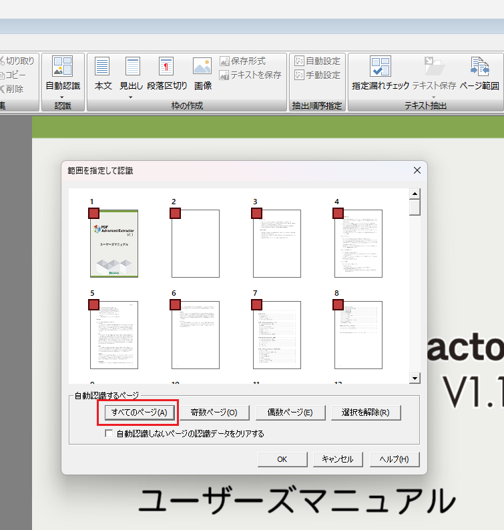The height and width of the screenshot is (530, 504).
Task: Click the 偶数ページ(E) button
Action: coord(290,413)
